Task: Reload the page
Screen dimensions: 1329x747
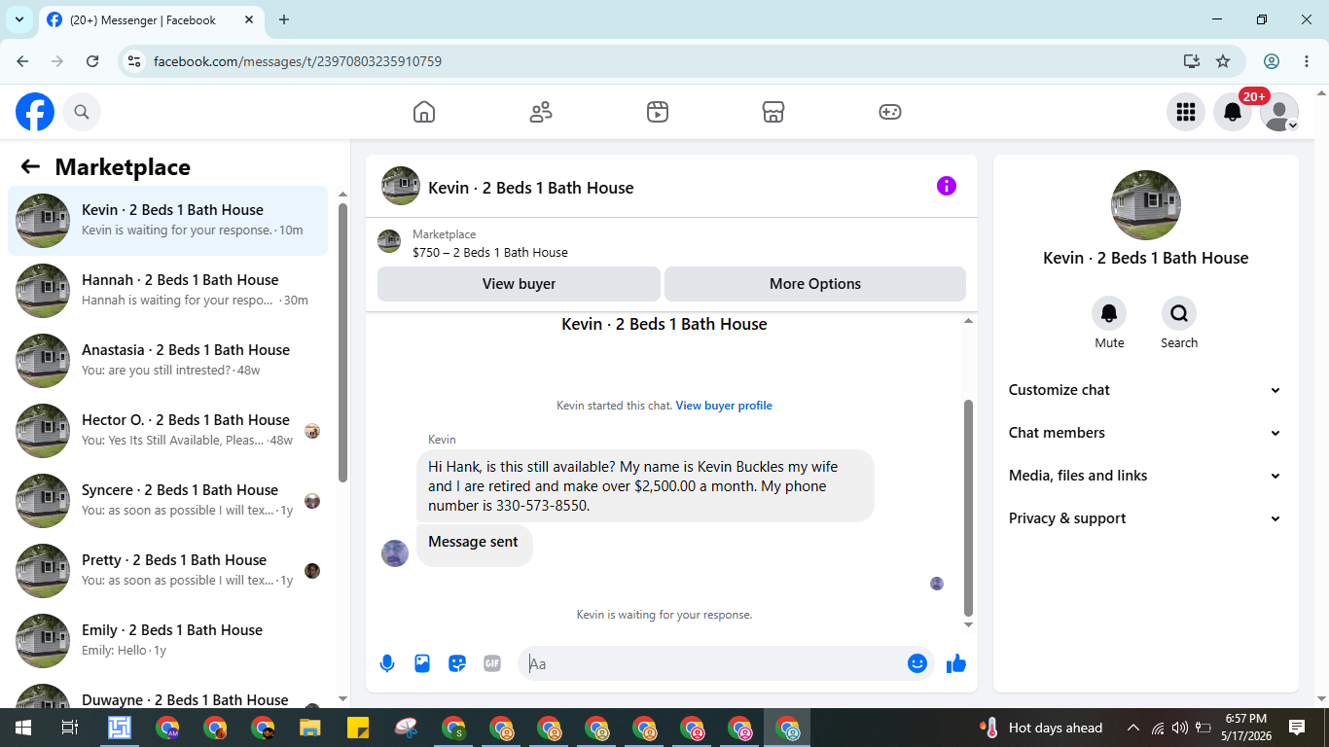Action: point(92,61)
